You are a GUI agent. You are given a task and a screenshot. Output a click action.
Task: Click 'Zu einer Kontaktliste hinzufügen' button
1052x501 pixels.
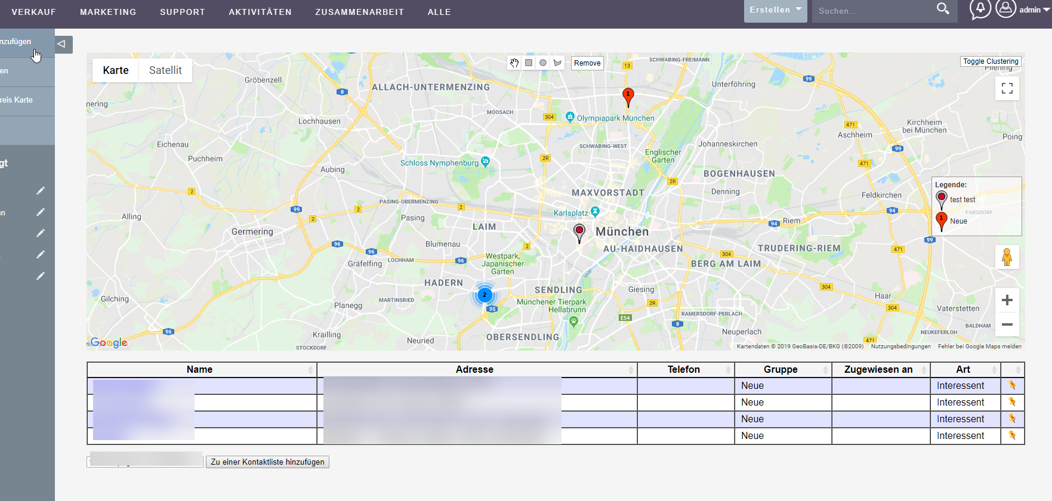coord(267,462)
